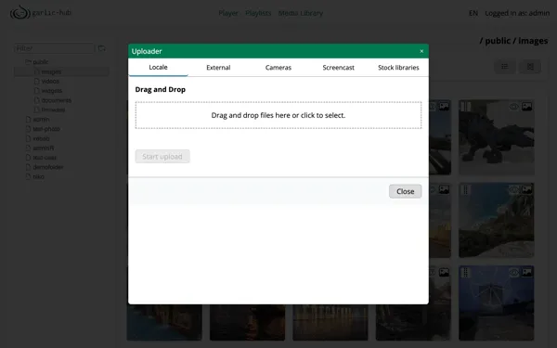This screenshot has height=348, width=557.
Task: Click the EN language selector
Action: (473, 13)
